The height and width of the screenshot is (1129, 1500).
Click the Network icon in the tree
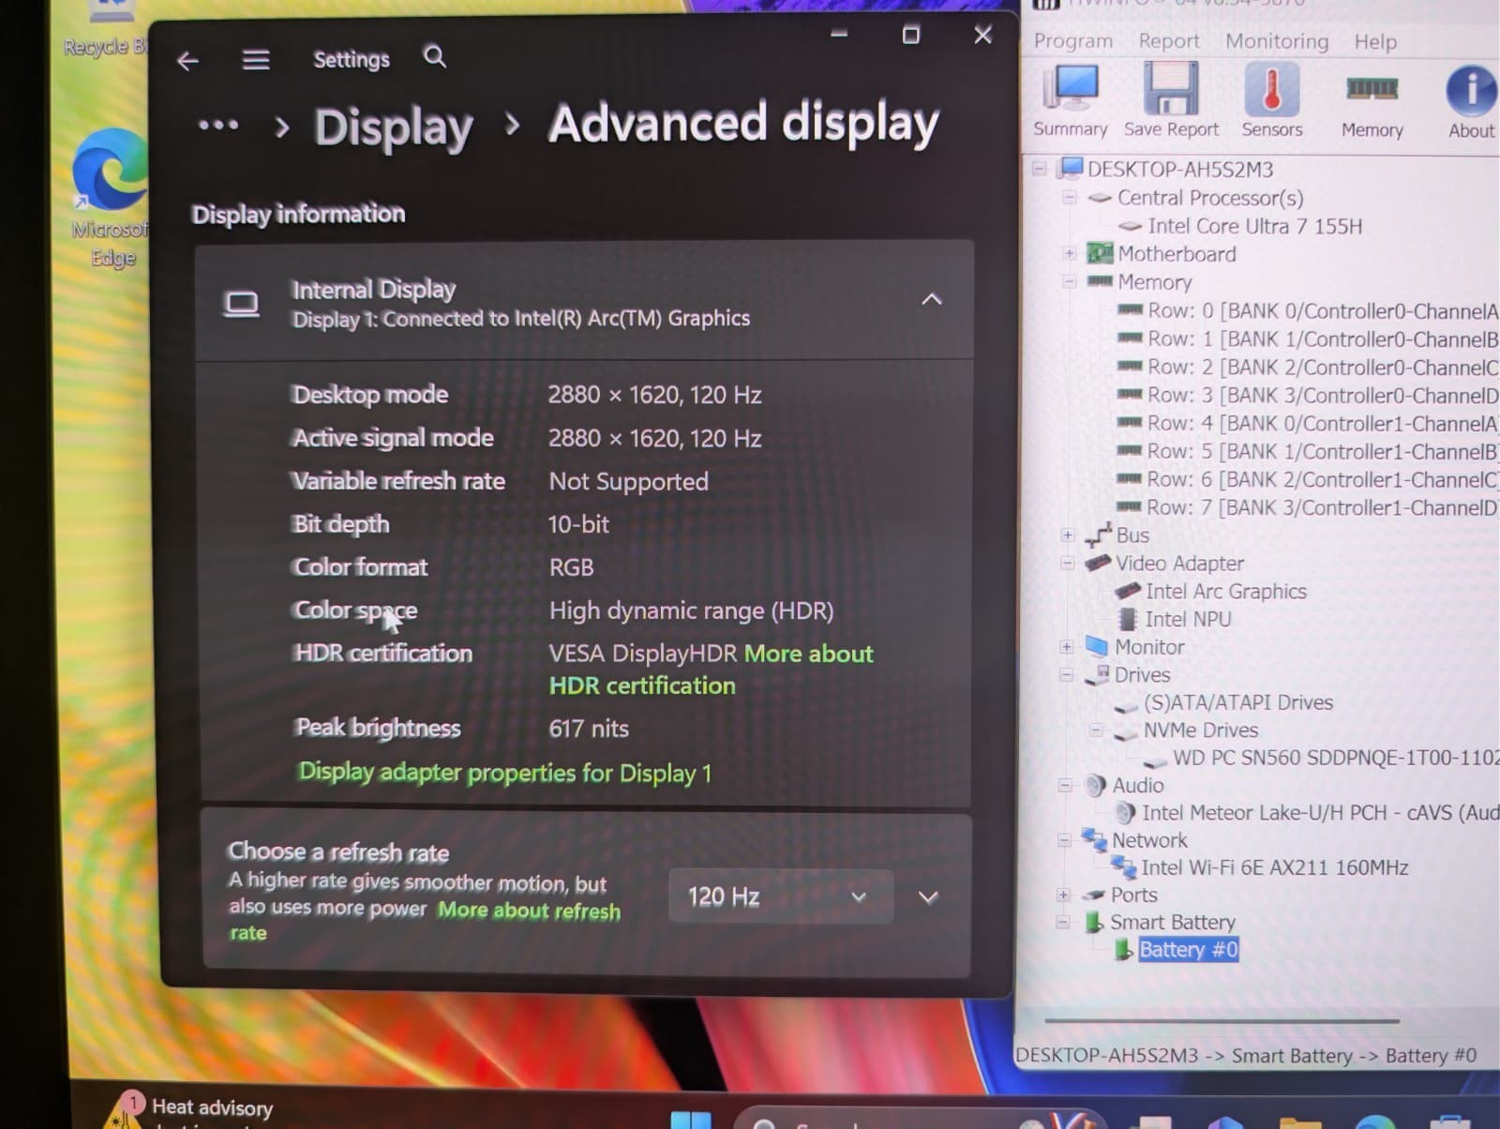(1093, 839)
